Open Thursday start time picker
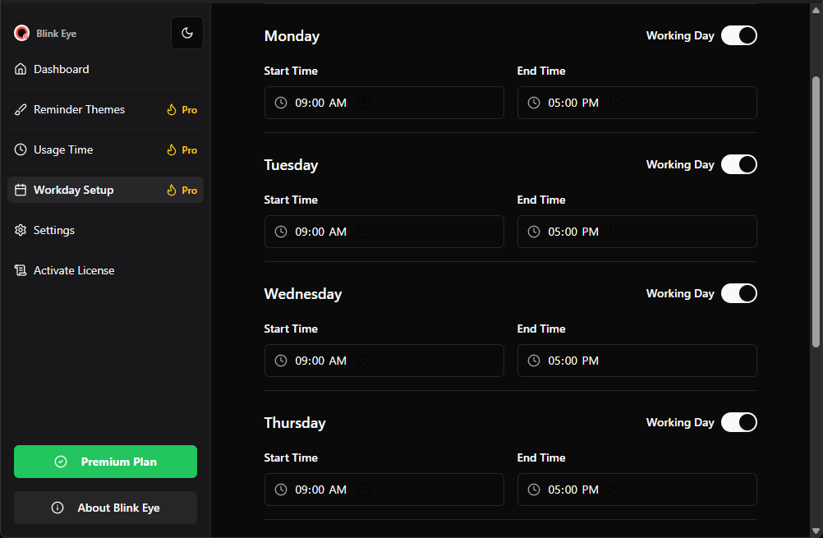Image resolution: width=823 pixels, height=538 pixels. coord(384,490)
